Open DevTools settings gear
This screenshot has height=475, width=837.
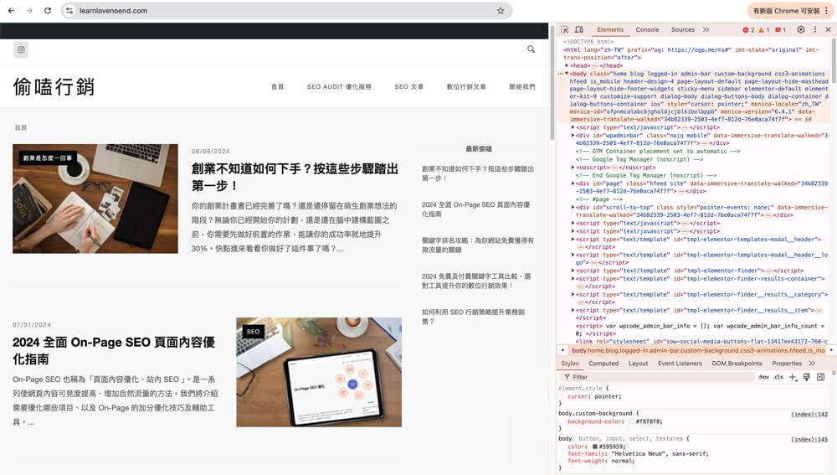point(801,30)
